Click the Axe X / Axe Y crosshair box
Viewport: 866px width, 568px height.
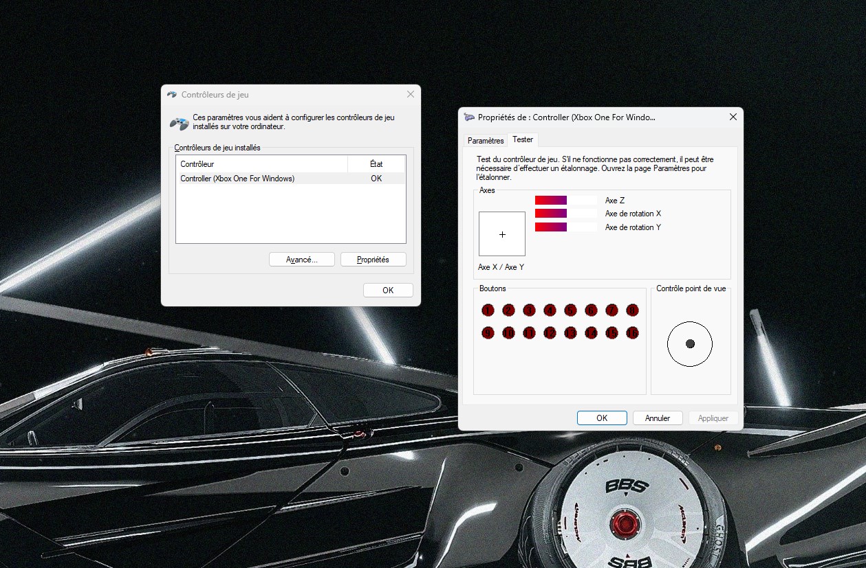click(x=502, y=234)
